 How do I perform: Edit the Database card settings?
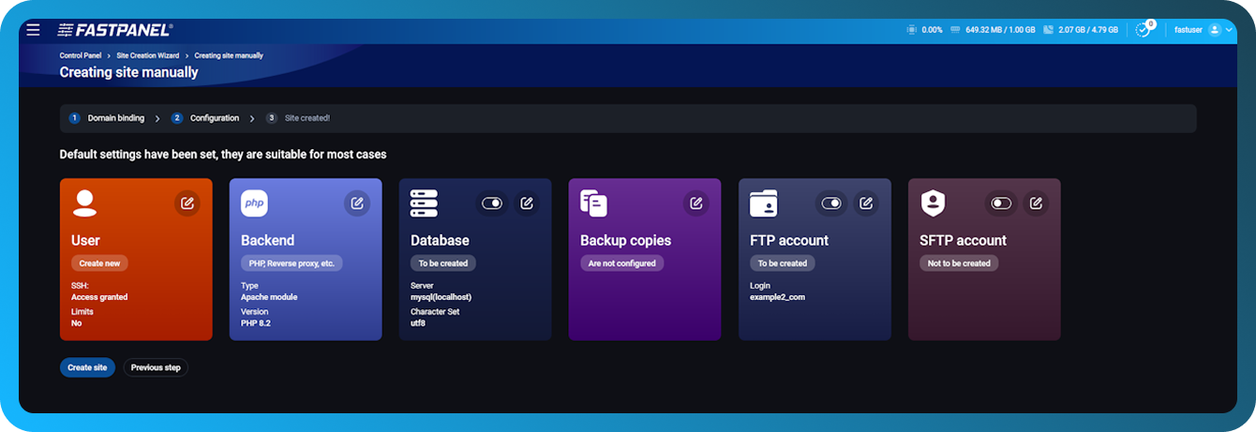click(527, 203)
